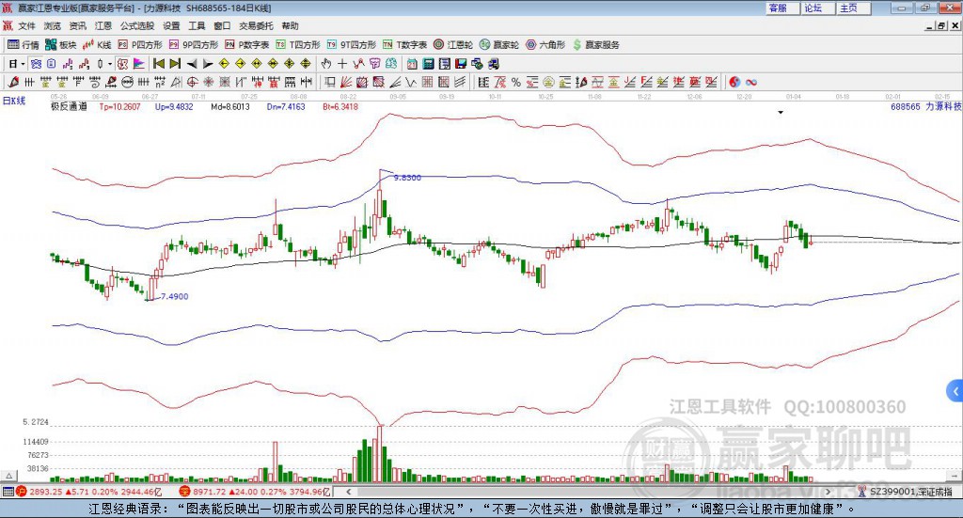This screenshot has width=963, height=518.
Task: Open the 行情 market quotes view
Action: 24,45
